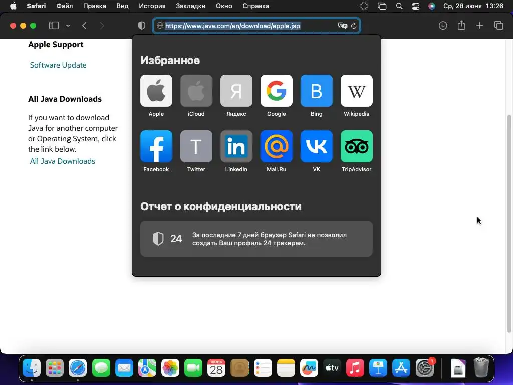This screenshot has width=513, height=385.
Task: Click the site globe icon in address bar
Action: (x=160, y=26)
